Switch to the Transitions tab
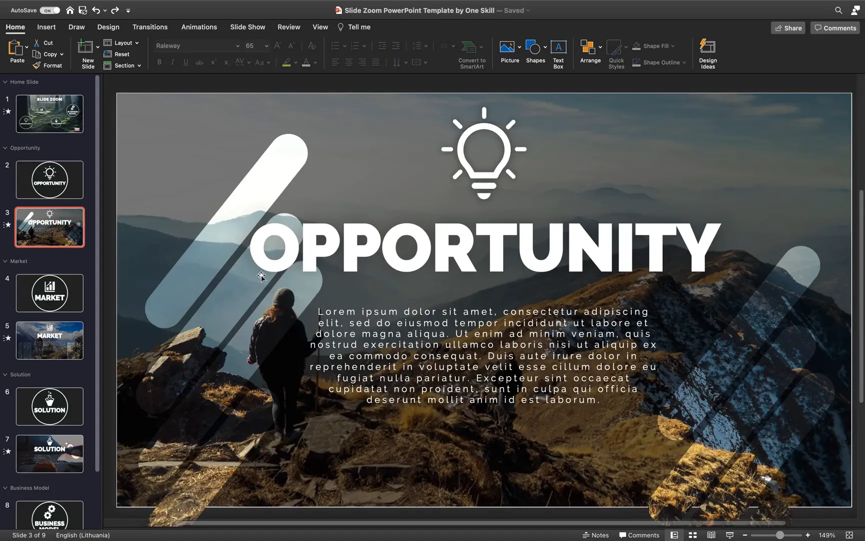 tap(150, 27)
